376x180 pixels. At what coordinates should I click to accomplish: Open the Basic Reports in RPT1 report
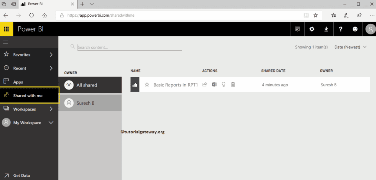click(x=176, y=85)
